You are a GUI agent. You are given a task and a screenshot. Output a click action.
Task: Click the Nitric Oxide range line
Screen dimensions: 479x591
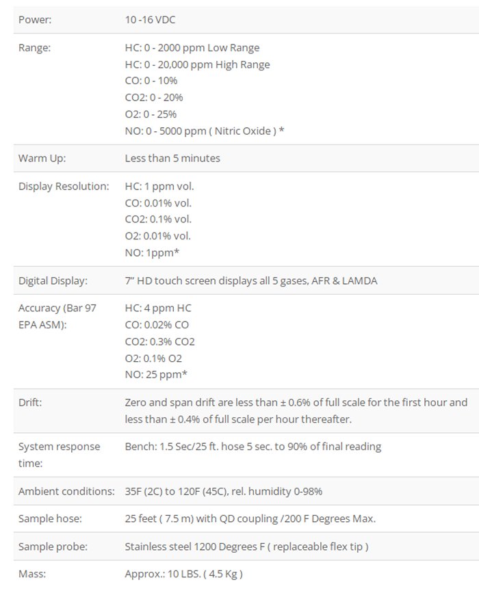[204, 130]
